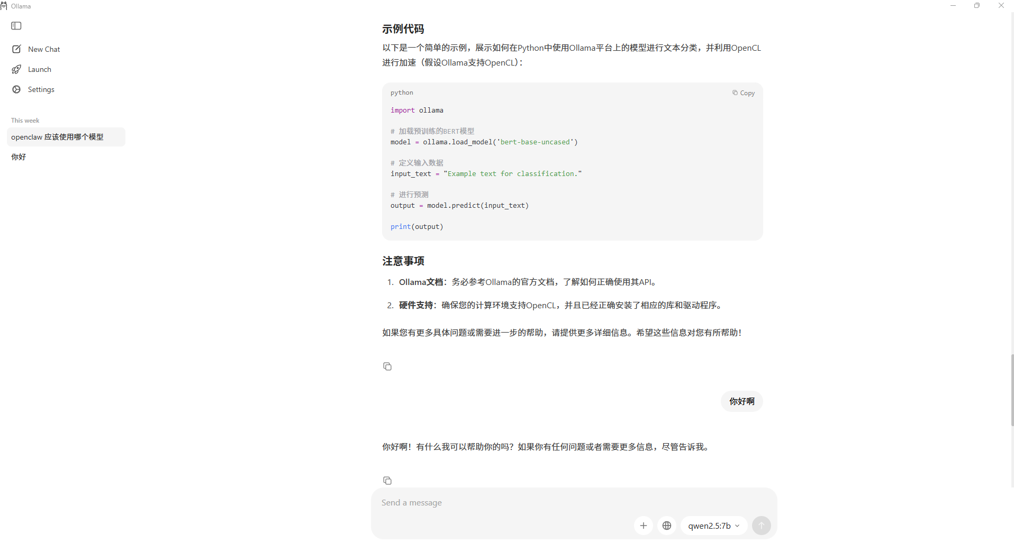Click the 'python' code language label
Screen dimensions: 1014x543
click(x=402, y=93)
